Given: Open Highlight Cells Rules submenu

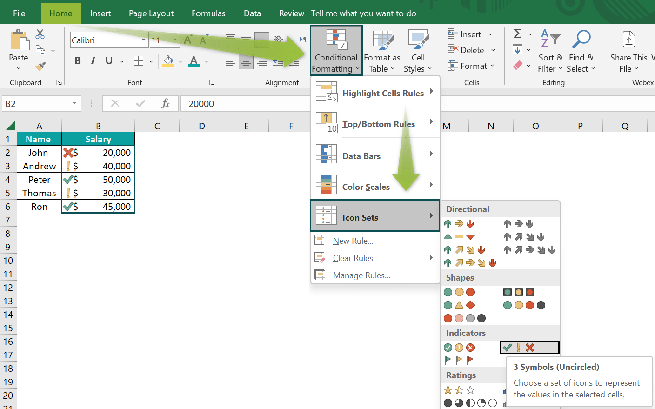Looking at the screenshot, I should 383,93.
